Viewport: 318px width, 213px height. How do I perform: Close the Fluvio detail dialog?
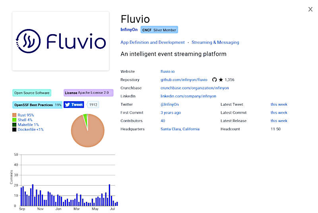click(x=310, y=9)
